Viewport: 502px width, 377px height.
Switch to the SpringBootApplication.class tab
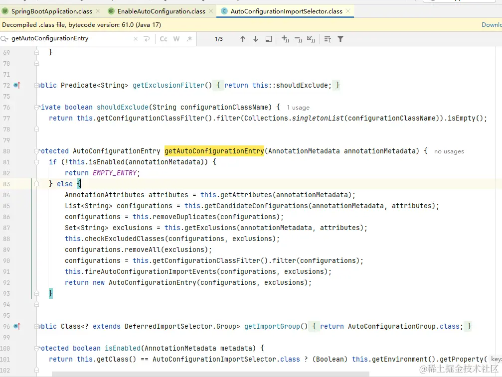(51, 11)
